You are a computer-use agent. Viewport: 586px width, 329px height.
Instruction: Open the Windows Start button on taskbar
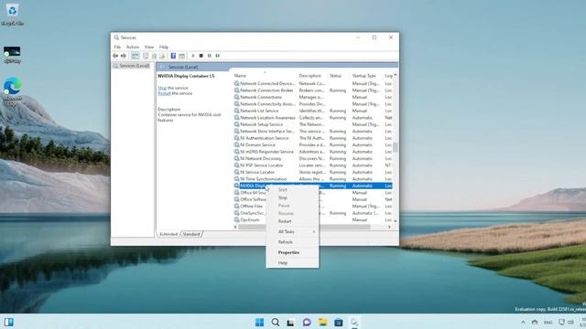259,323
